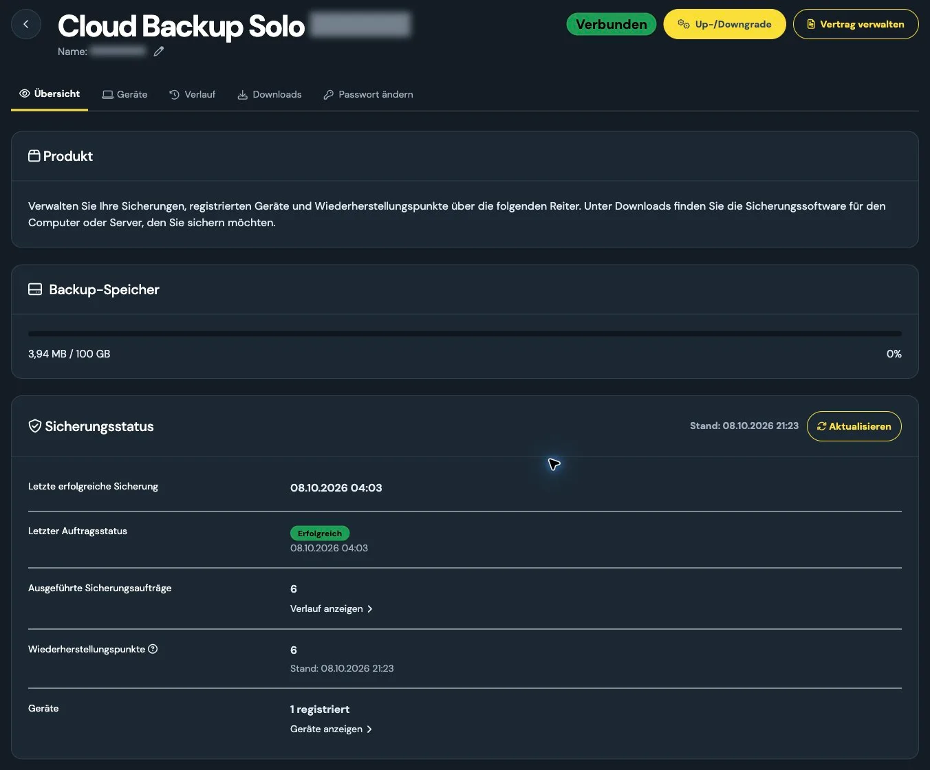This screenshot has width=930, height=770.
Task: Go to the Downloads tab
Action: point(270,94)
